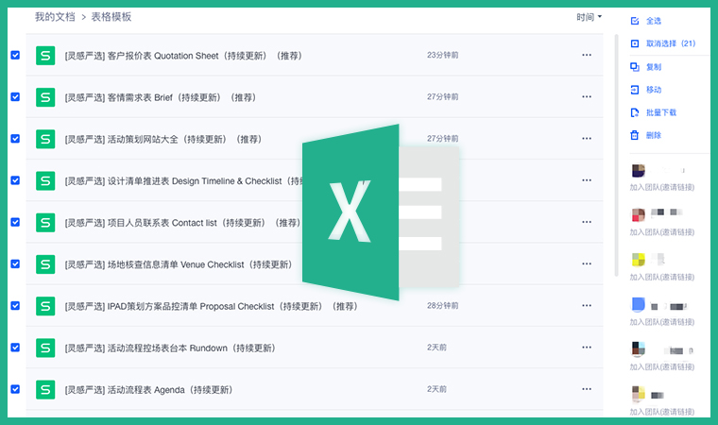Click file name 活动流程控场表台本 Rundown

click(x=170, y=348)
